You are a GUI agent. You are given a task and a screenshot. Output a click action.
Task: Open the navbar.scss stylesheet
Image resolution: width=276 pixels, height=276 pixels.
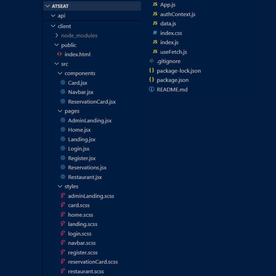pyautogui.click(x=82, y=243)
